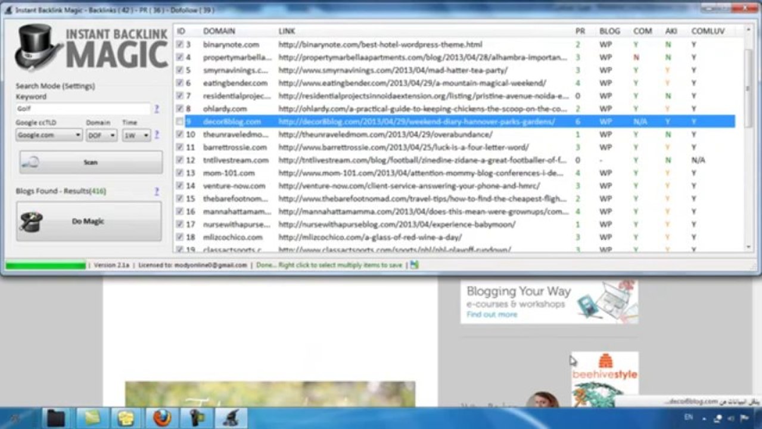Screen dimensions: 762x429
Task: Open the Time 1W dropdown
Action: coord(136,135)
